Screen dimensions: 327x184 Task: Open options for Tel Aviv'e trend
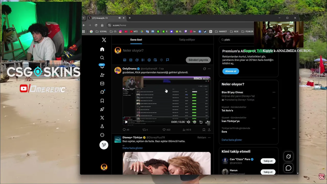point(274,108)
